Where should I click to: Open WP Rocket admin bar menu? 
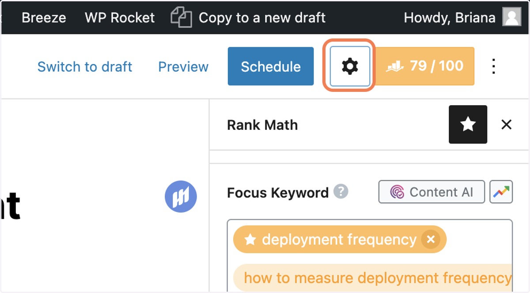(x=120, y=18)
